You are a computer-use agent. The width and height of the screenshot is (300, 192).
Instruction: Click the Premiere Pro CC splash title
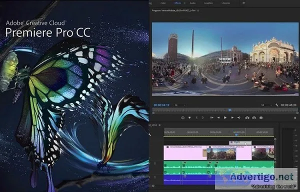48,32
